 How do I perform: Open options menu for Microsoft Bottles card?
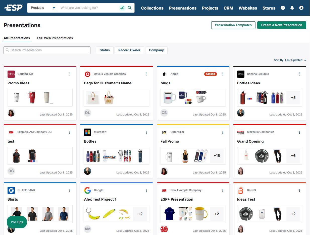point(146,132)
